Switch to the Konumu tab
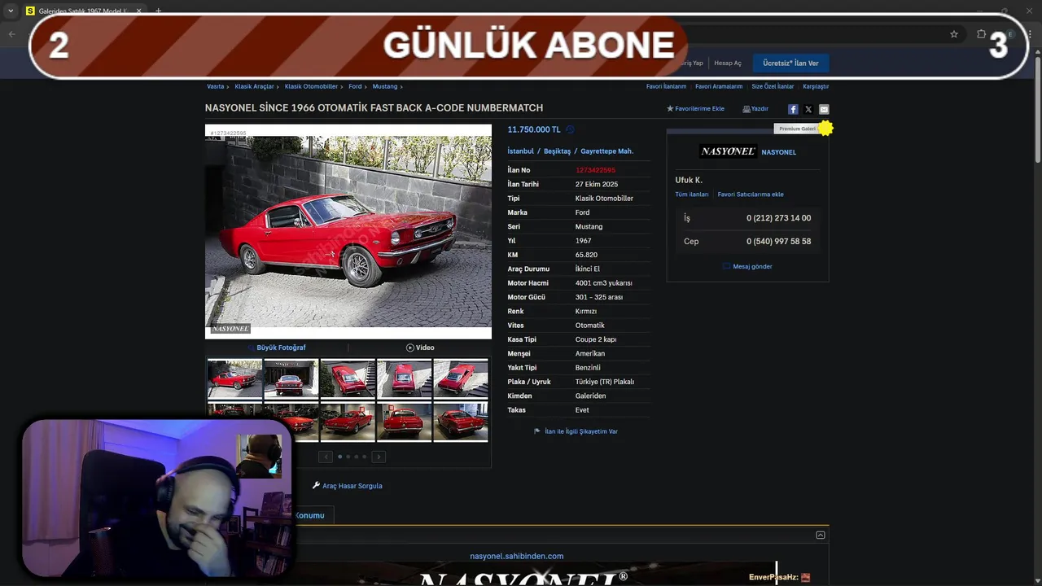Screen dimensions: 1042x586 [x=309, y=515]
